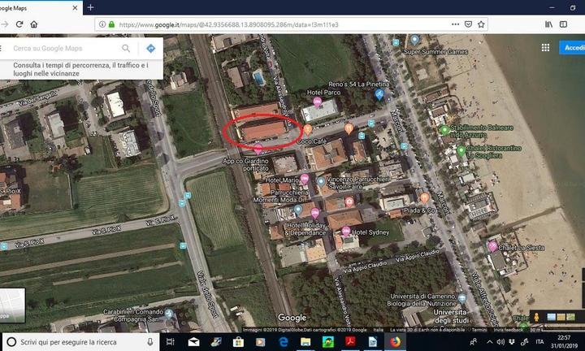Open a new browser tab
This screenshot has width=585, height=351.
click(90, 6)
